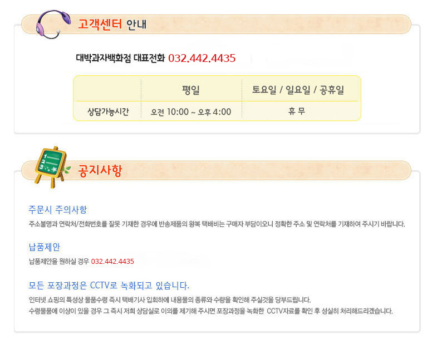432x338 pixels.
Task: Click the 대박과자백화점 대표전화 label
Action: tap(120, 58)
